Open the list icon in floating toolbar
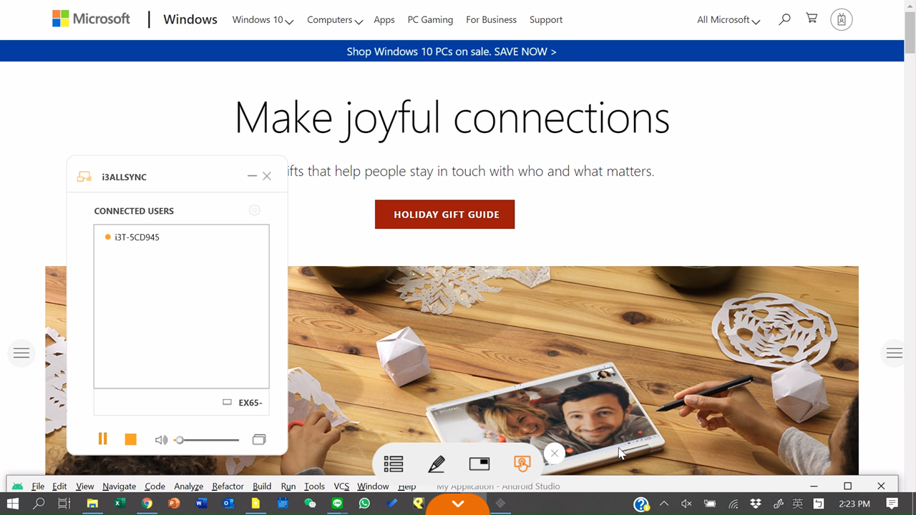916x515 pixels. click(x=393, y=464)
